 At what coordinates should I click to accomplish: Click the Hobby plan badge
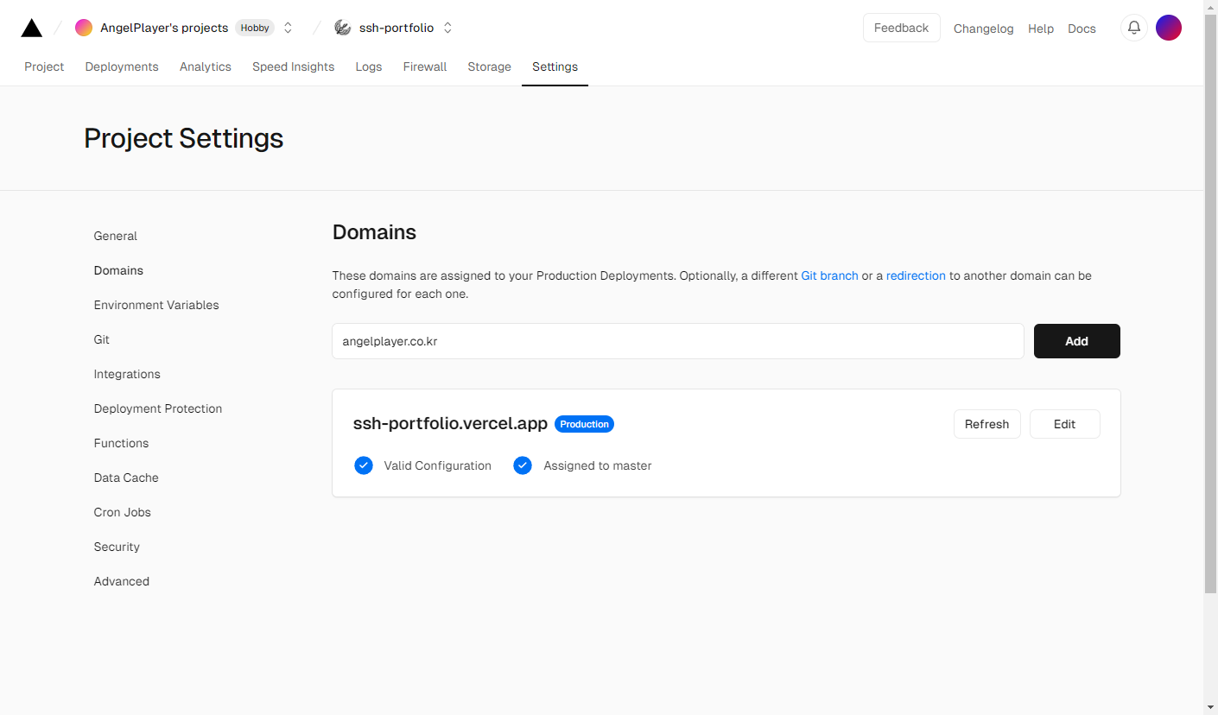pos(255,28)
